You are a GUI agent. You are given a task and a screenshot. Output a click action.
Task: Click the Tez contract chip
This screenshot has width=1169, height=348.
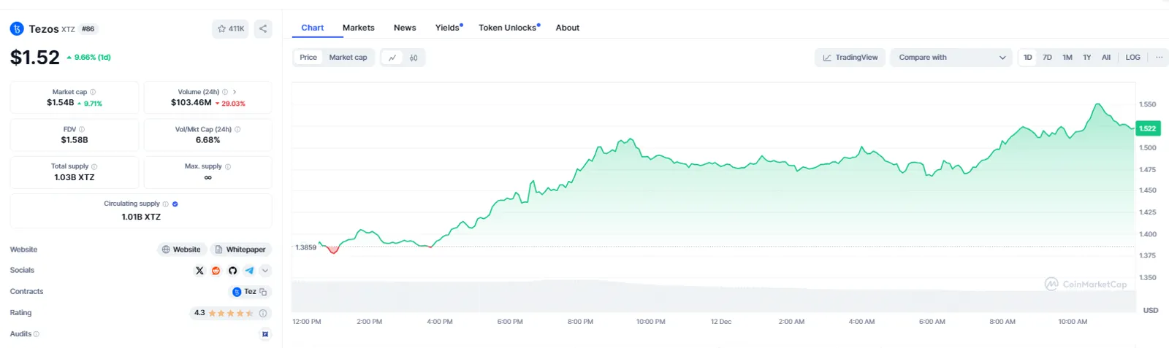[251, 292]
